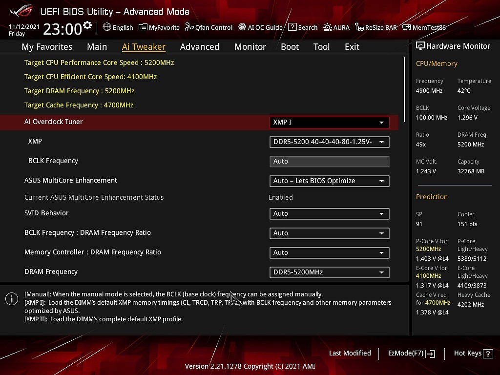This screenshot has height=375, width=500.
Task: Launch the AI OC Guide
Action: (260, 27)
